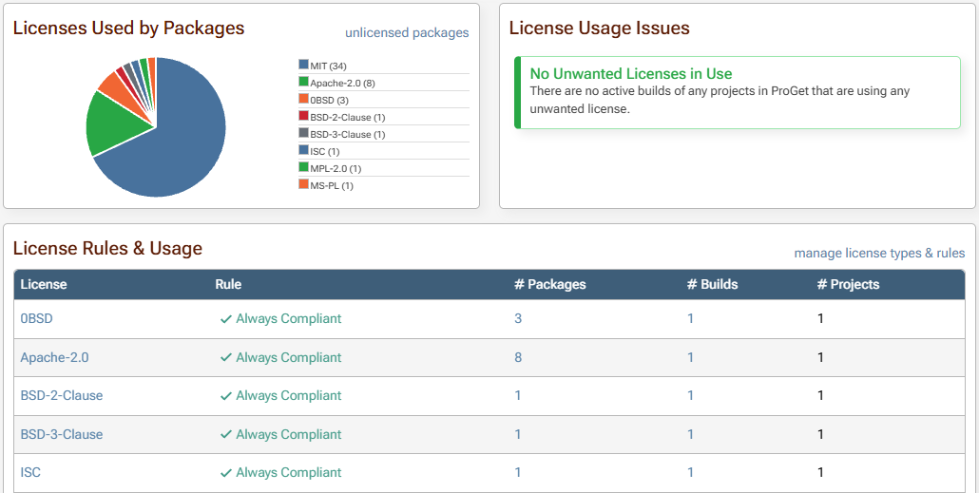Select the MIT (34) legend label
The image size is (979, 493).
pyautogui.click(x=329, y=66)
